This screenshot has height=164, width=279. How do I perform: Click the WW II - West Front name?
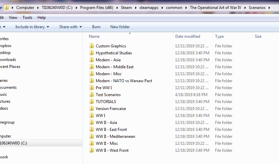point(112,150)
